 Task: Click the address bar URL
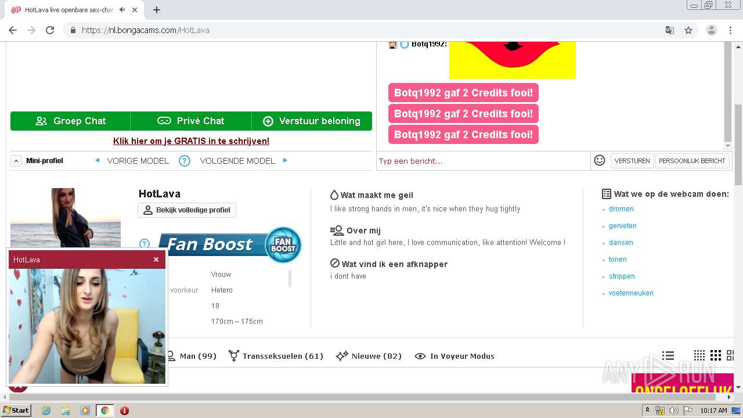point(145,30)
